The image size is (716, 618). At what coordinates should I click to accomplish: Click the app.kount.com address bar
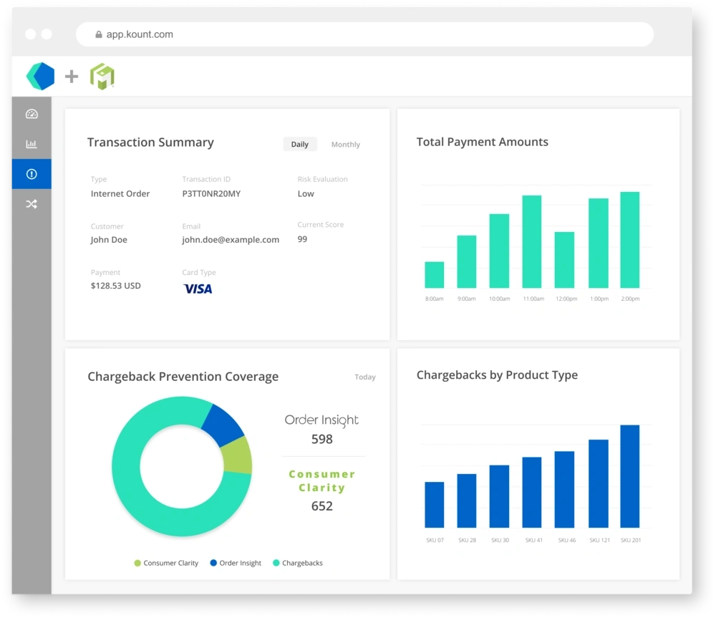click(364, 34)
